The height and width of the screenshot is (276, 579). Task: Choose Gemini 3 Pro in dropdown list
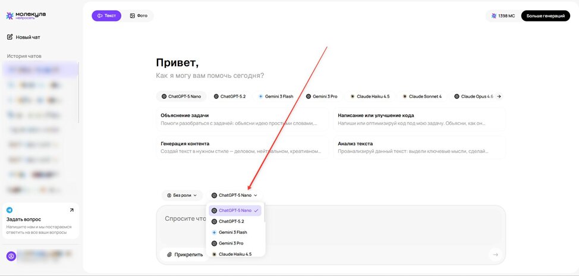tap(230, 243)
